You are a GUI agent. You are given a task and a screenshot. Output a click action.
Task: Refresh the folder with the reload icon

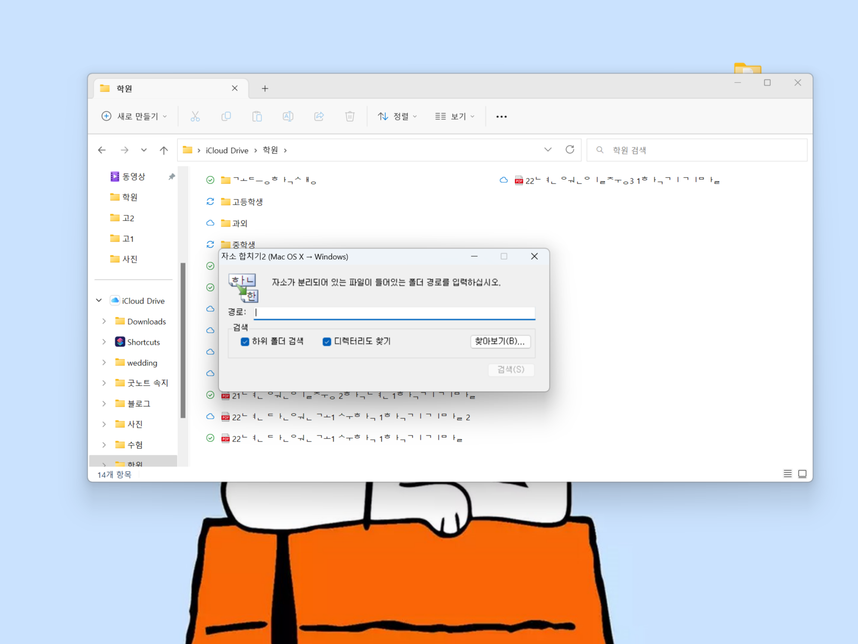pos(570,150)
